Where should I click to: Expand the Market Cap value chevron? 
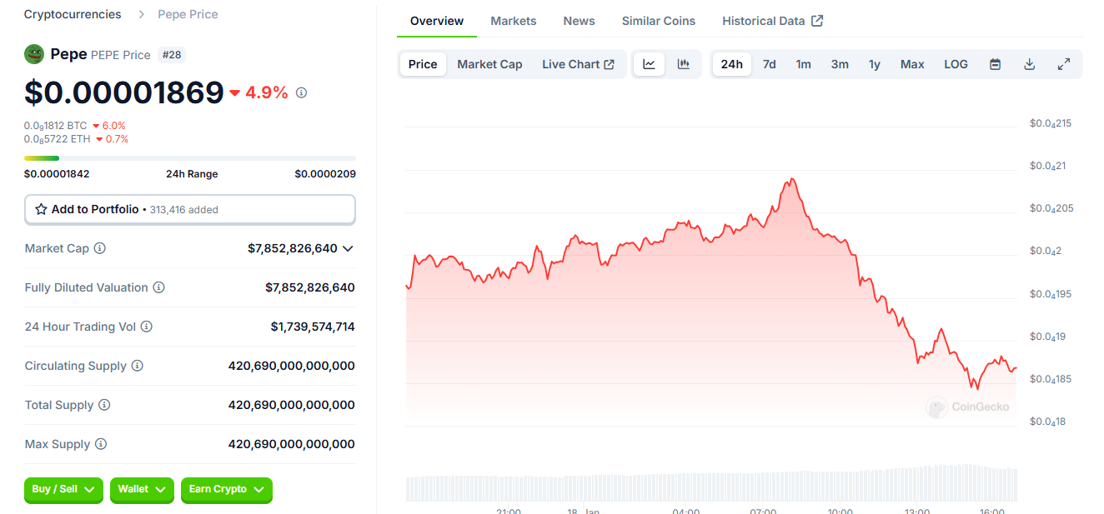pos(348,248)
